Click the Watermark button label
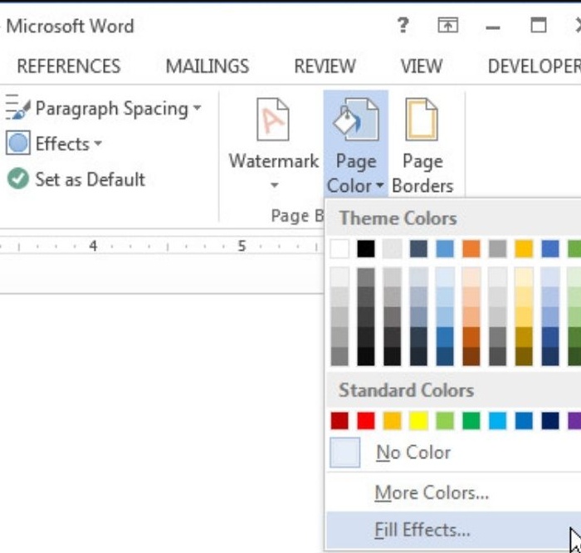The height and width of the screenshot is (553, 581). [273, 161]
